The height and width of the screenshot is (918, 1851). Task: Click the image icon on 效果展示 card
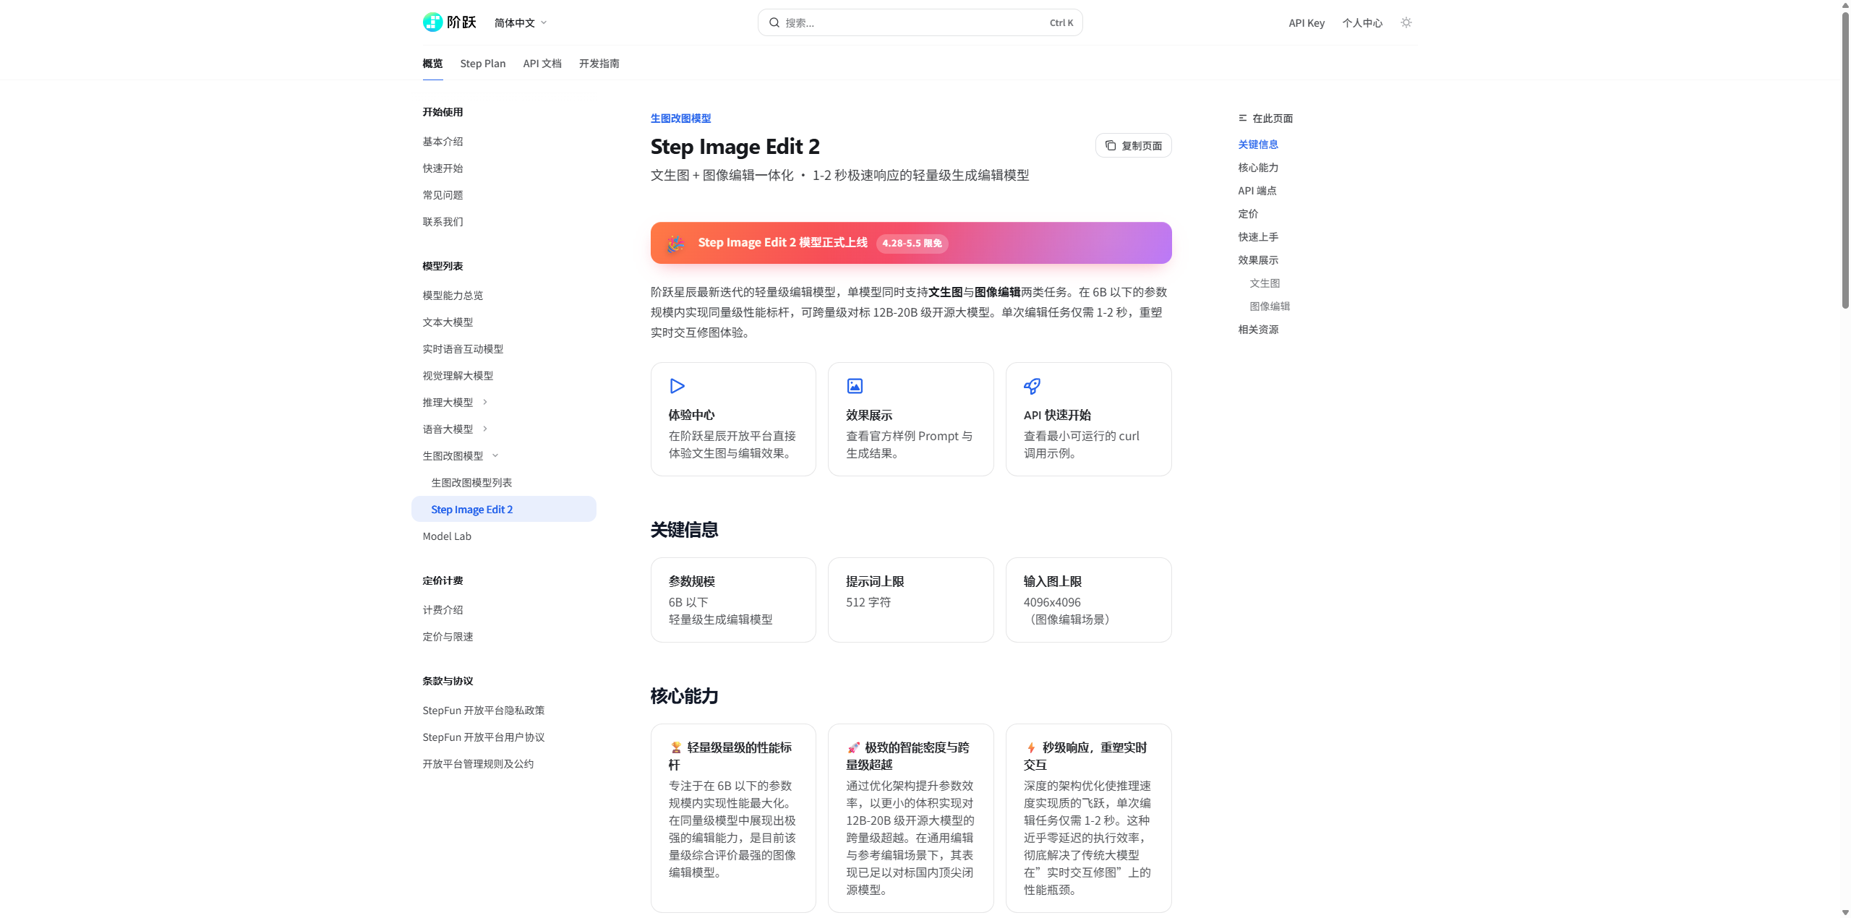855,386
